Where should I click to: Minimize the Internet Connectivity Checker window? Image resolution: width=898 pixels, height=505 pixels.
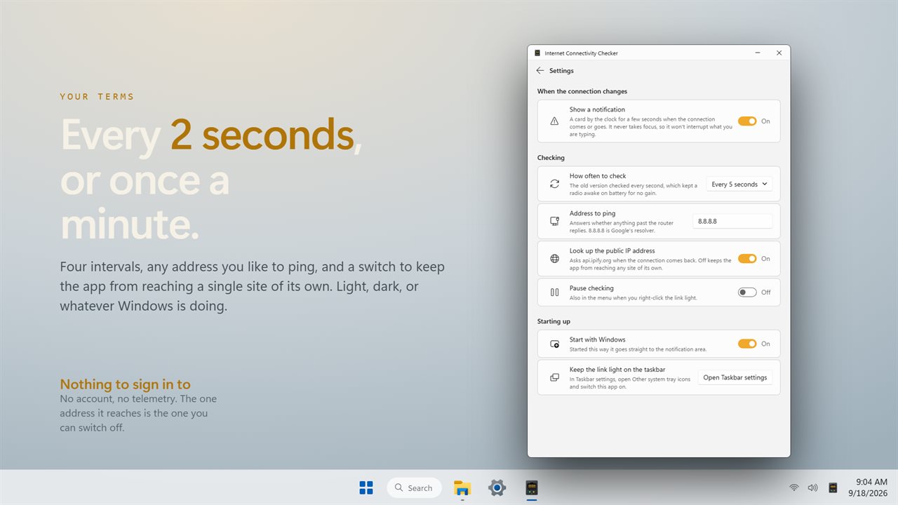click(758, 53)
